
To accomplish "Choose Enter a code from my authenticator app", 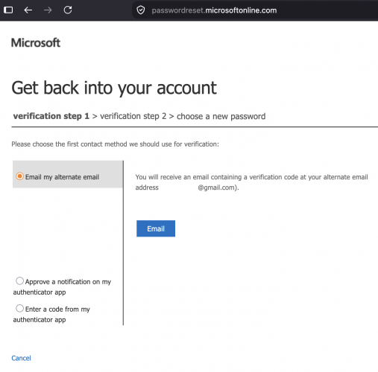I will point(19,309).
